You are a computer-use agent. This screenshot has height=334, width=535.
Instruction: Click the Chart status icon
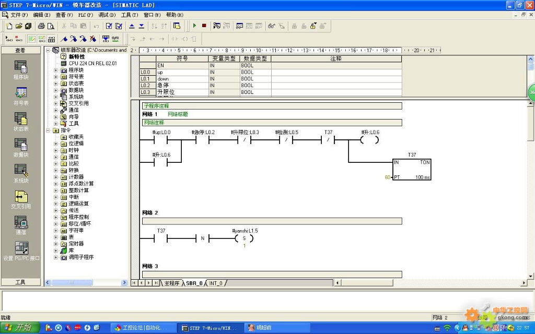(239, 26)
